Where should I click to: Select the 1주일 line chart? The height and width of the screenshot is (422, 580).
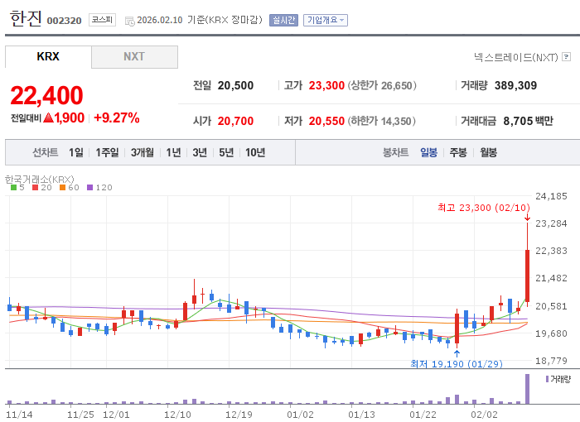107,152
